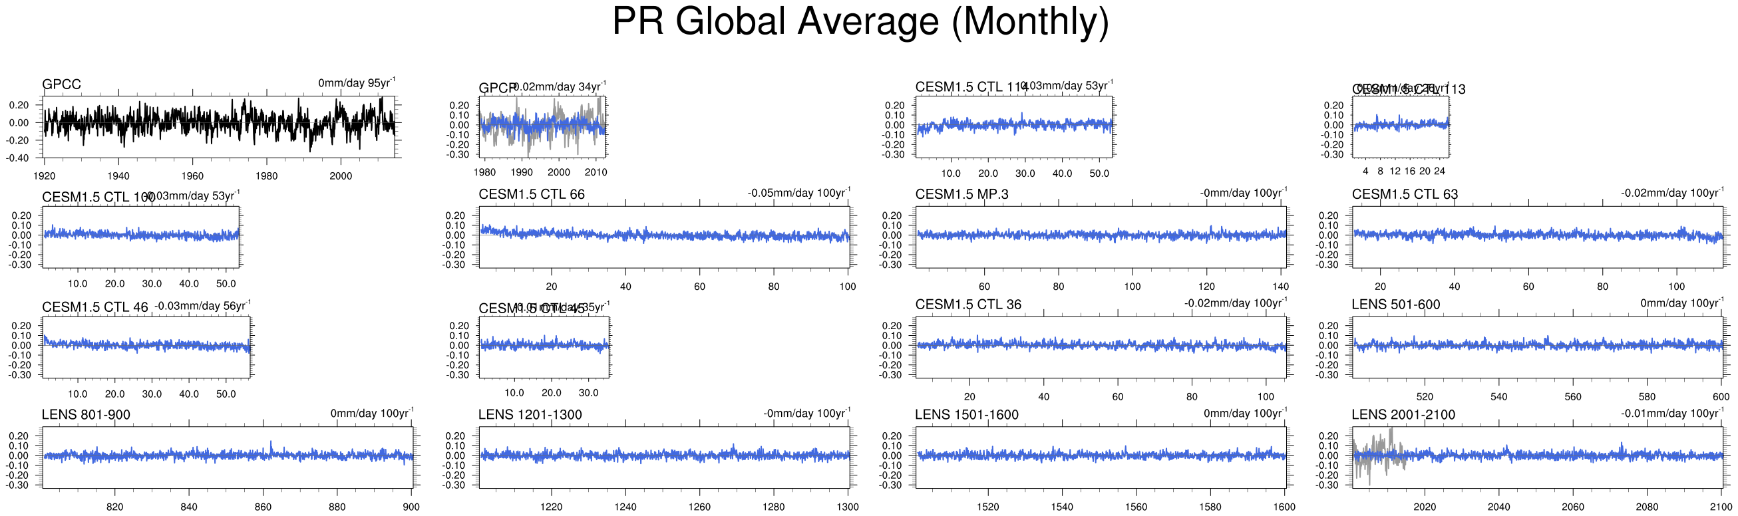Open the LENS 501-600 time series plot

1537,346
